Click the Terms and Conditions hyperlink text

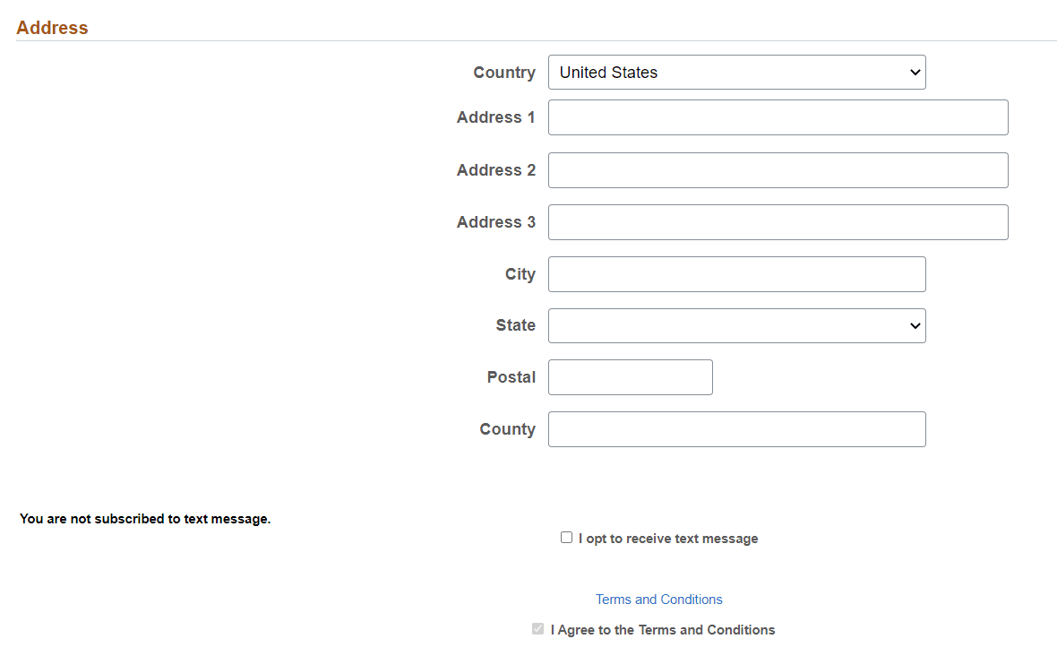pyautogui.click(x=659, y=599)
